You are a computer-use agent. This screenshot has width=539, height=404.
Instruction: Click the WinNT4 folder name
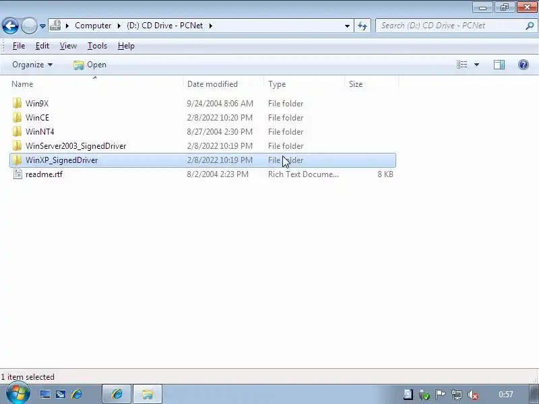[40, 131]
